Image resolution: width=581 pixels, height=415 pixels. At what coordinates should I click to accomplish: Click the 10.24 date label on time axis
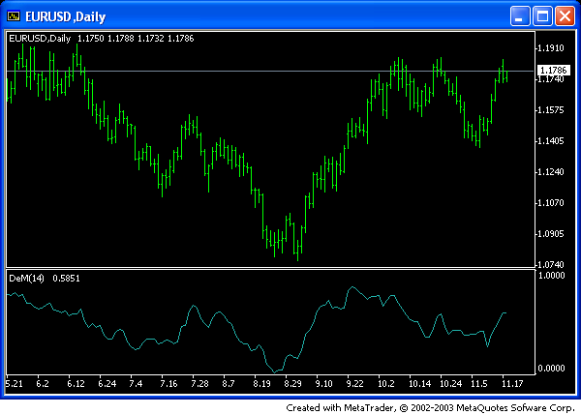tap(450, 383)
